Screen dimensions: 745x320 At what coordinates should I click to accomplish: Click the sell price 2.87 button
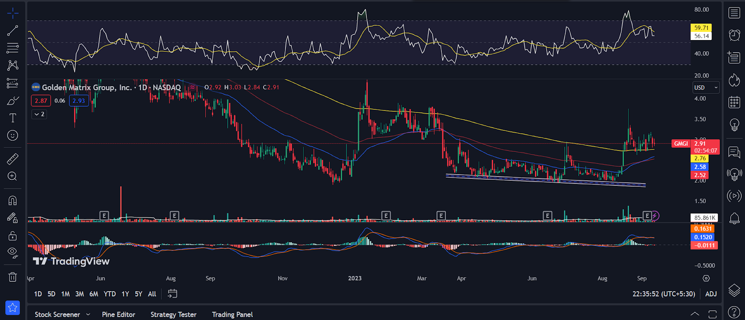[41, 101]
